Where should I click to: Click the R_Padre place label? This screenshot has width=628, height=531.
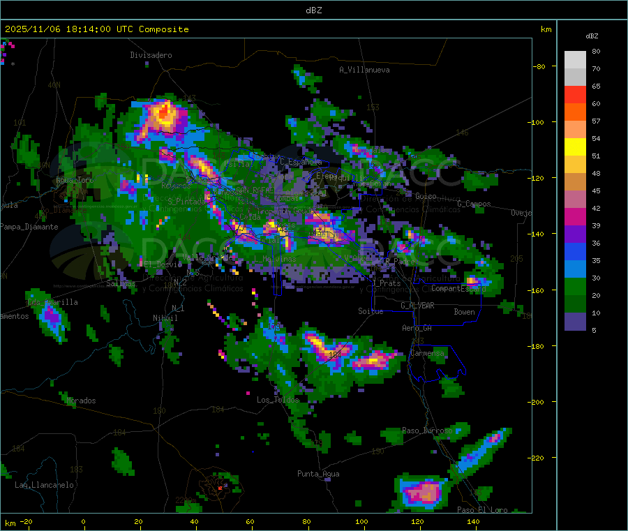[400, 262]
